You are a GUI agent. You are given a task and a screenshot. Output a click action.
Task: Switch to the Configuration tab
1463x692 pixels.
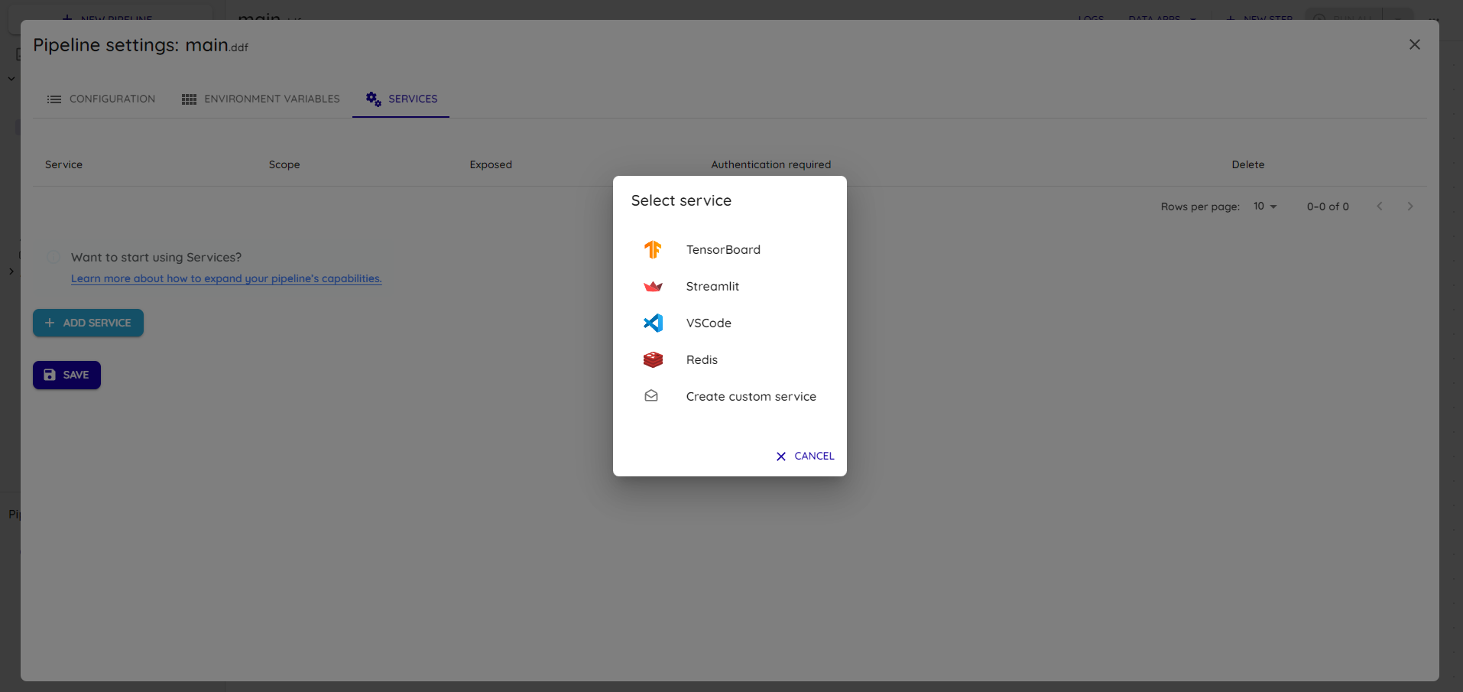click(101, 99)
